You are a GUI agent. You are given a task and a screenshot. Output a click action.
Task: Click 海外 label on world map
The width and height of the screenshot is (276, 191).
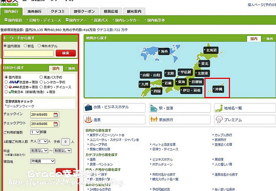click(164, 51)
